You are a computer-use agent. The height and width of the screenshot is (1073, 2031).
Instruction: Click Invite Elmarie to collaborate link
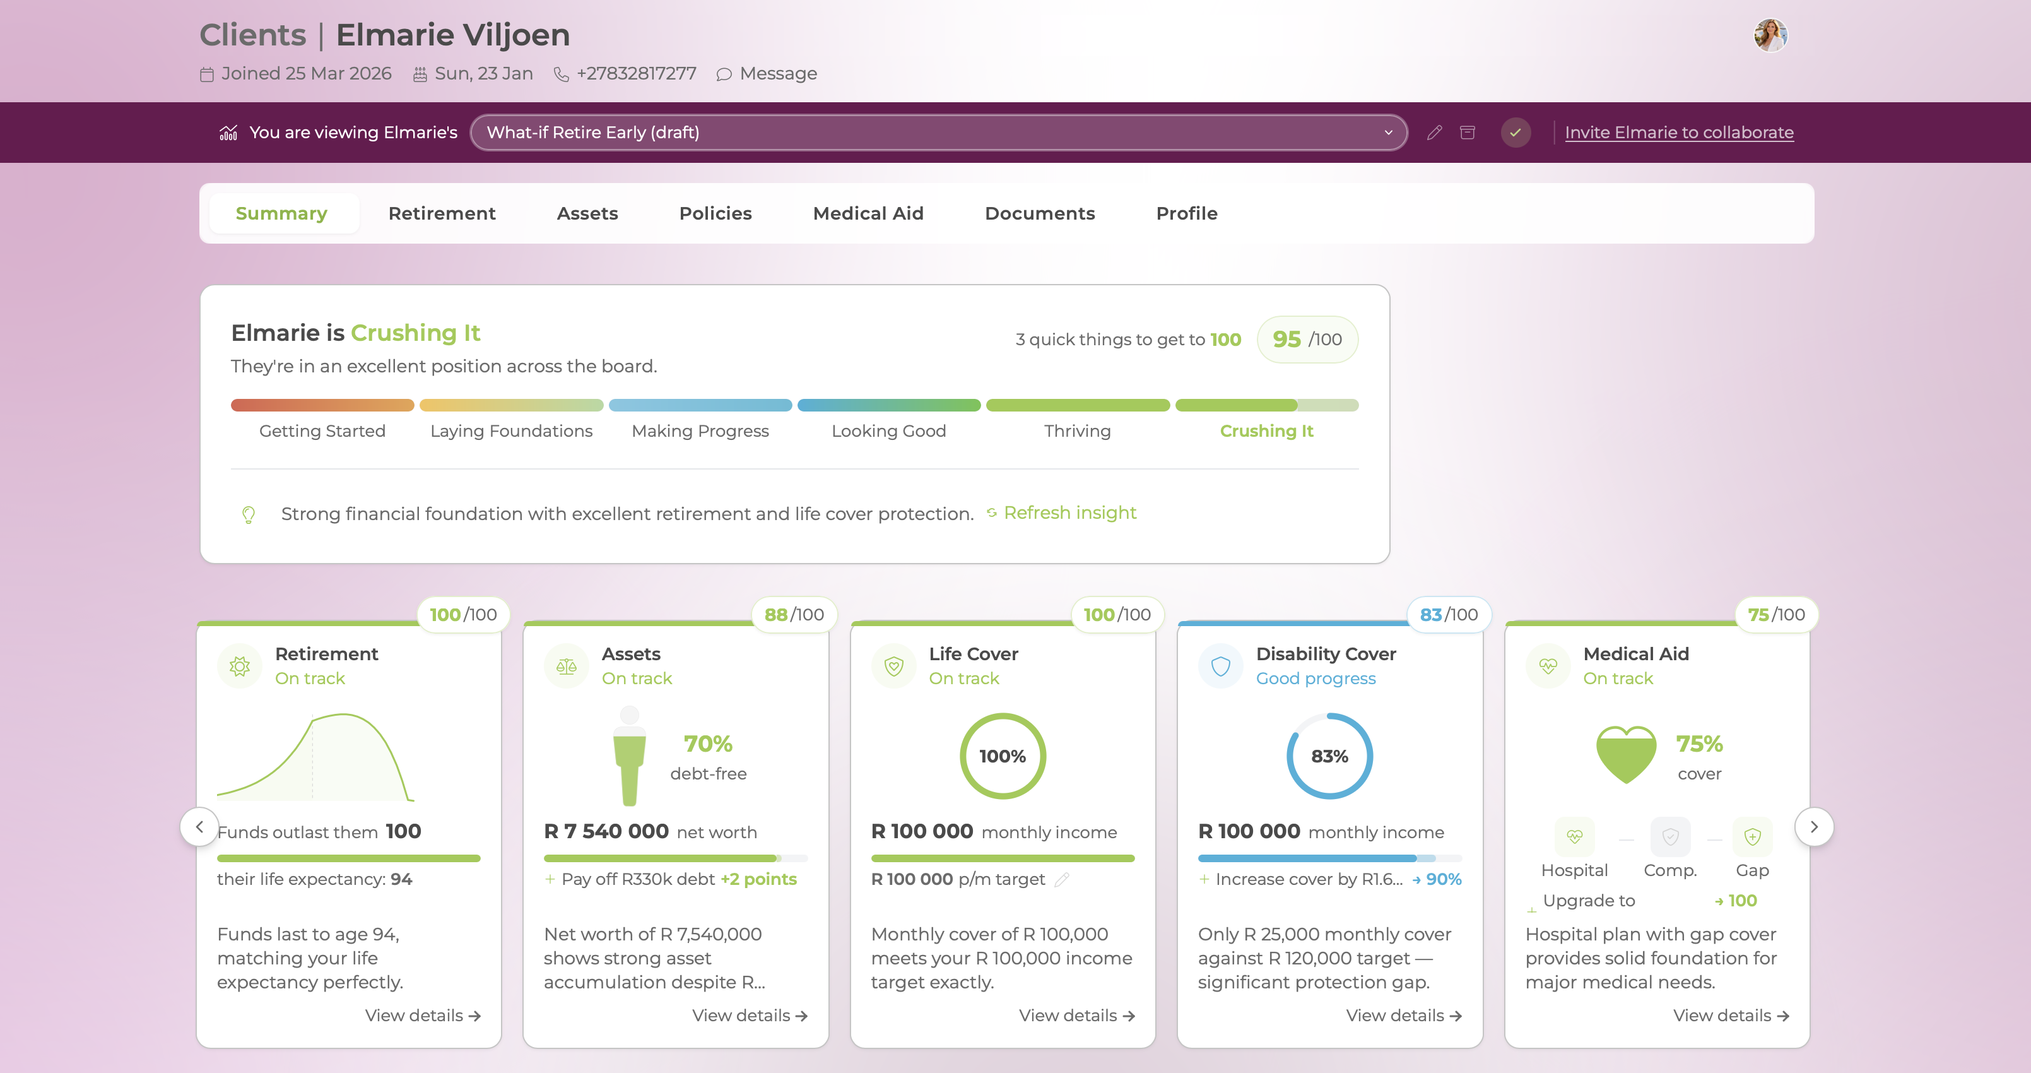click(1678, 133)
